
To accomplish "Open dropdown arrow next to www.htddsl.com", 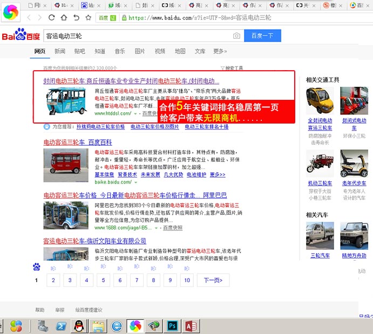I will coord(135,114).
